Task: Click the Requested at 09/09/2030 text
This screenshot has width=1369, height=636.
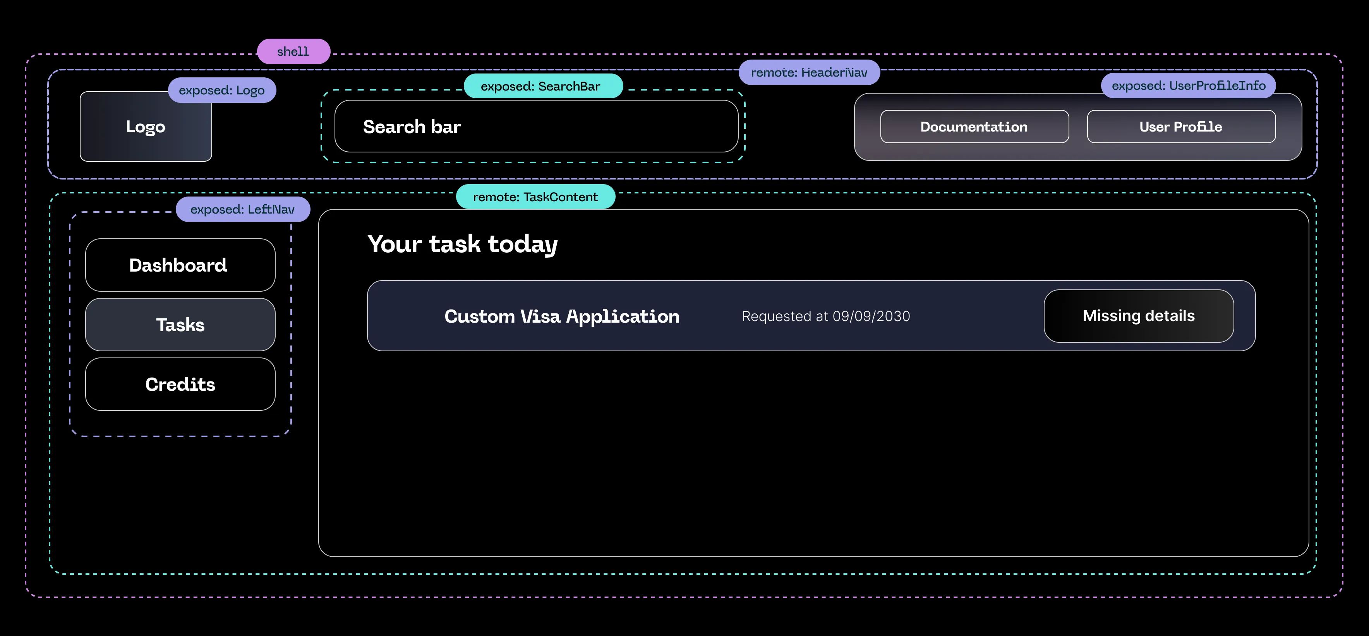Action: 825,316
